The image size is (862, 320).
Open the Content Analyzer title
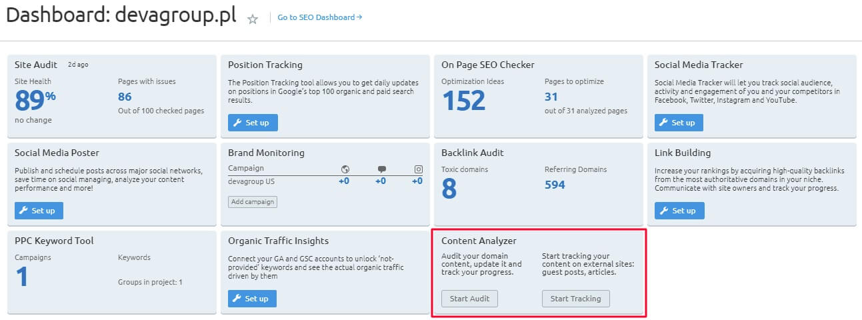click(x=479, y=241)
